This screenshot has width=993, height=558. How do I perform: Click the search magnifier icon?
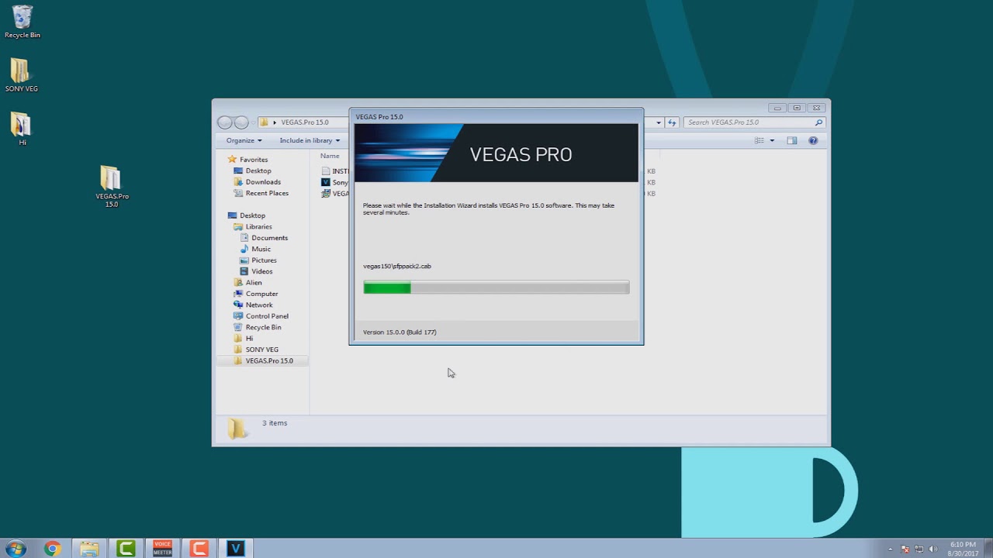pos(818,122)
